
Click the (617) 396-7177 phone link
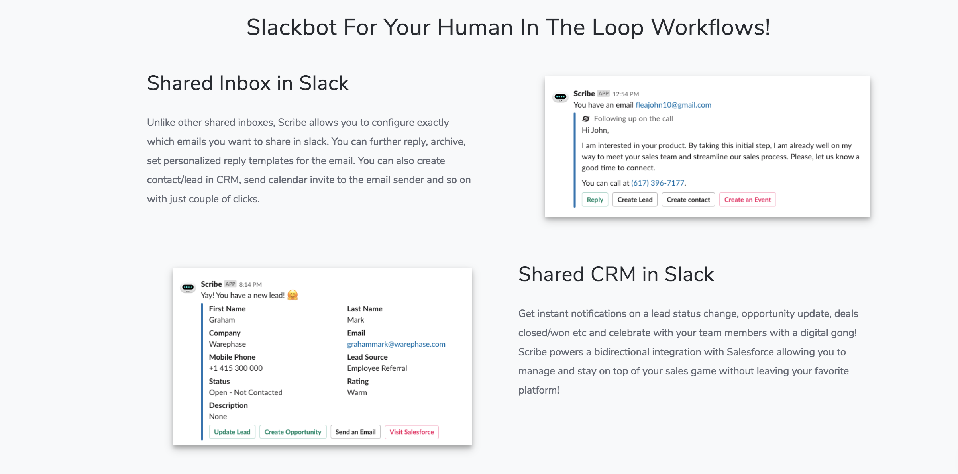[x=658, y=183]
